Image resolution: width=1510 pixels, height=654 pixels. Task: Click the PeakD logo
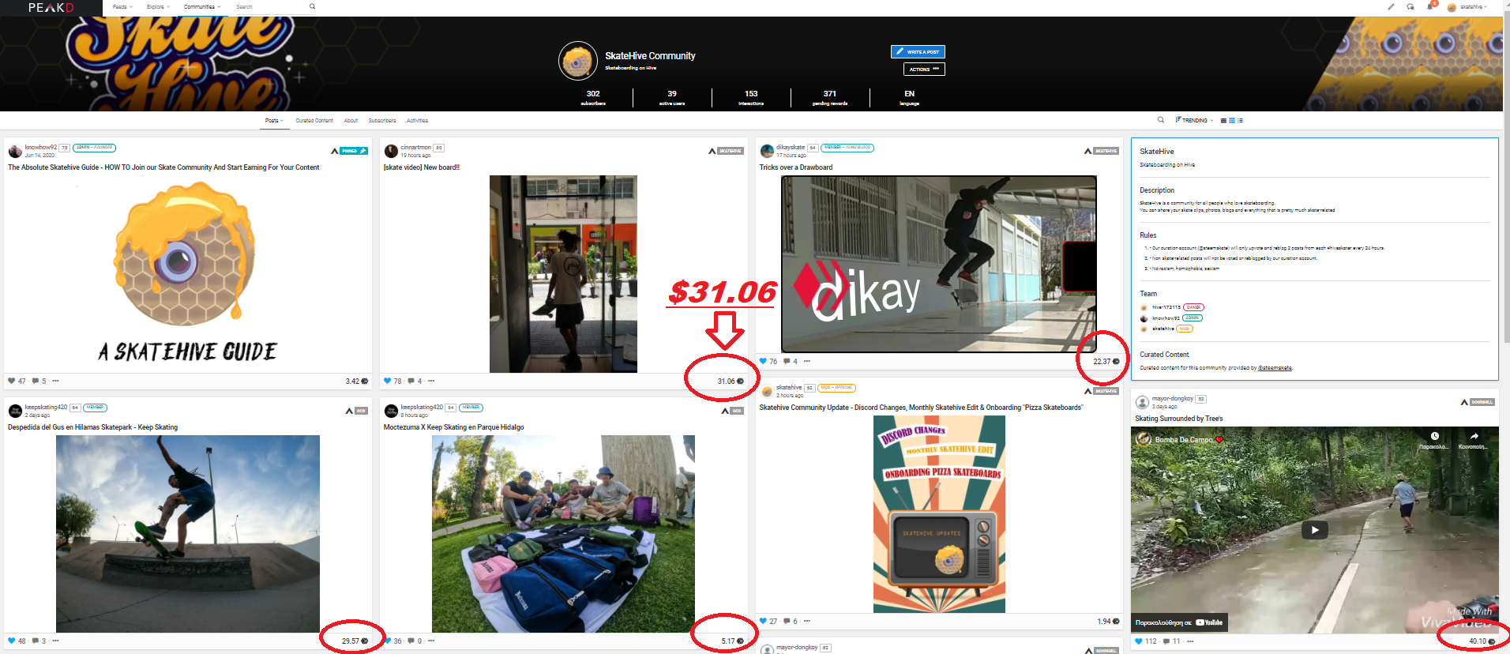(51, 7)
